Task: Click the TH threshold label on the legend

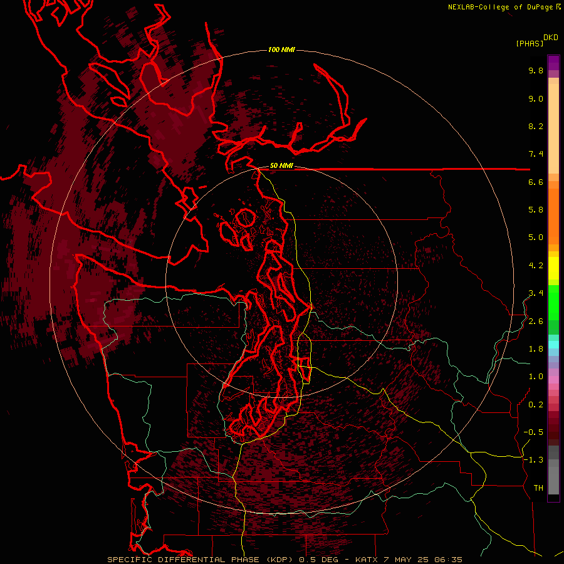Action: click(x=538, y=488)
